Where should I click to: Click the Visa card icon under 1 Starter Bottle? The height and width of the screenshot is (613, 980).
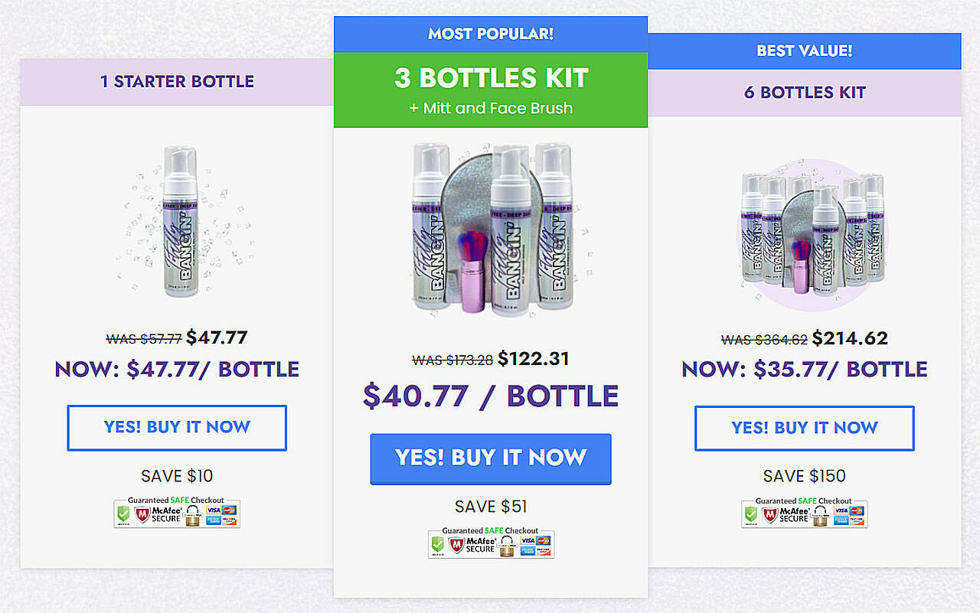click(x=214, y=510)
